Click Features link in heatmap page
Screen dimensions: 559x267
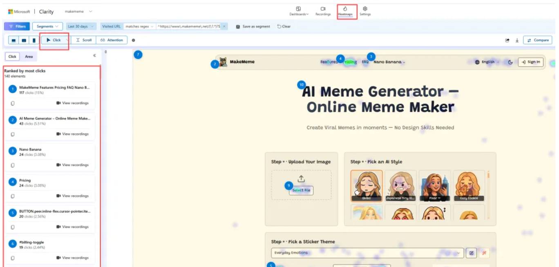329,62
